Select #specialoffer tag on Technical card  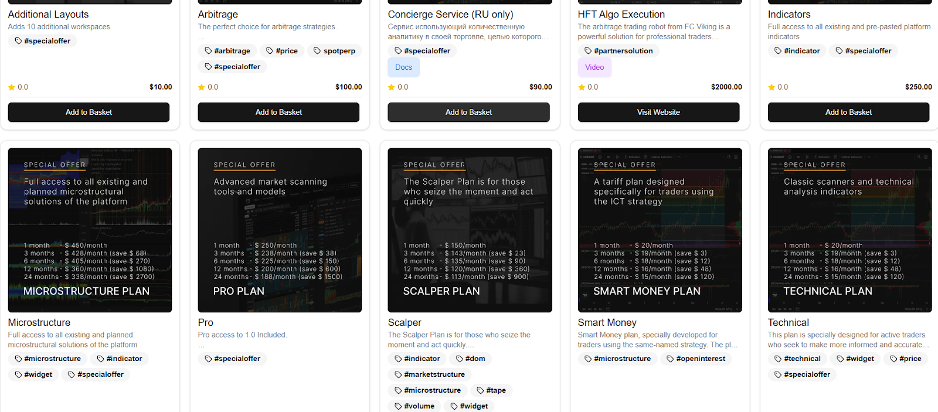pyautogui.click(x=802, y=374)
